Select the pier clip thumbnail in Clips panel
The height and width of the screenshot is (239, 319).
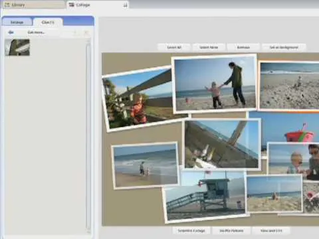pos(17,47)
